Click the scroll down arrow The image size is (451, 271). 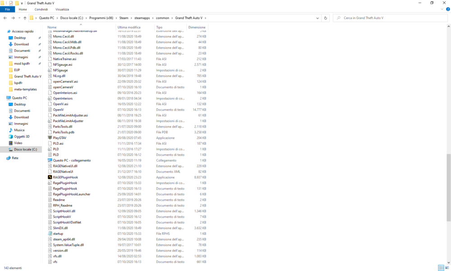click(448, 262)
